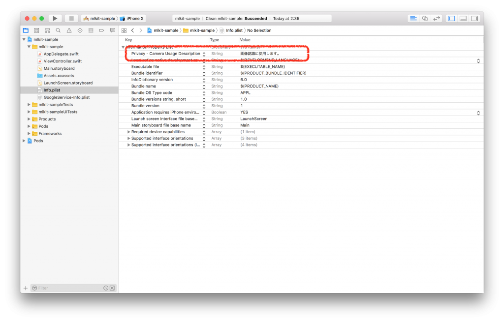Click the mlkit-sample folder breadcrumb
Screen dimensions: 504x322
[x=199, y=30]
